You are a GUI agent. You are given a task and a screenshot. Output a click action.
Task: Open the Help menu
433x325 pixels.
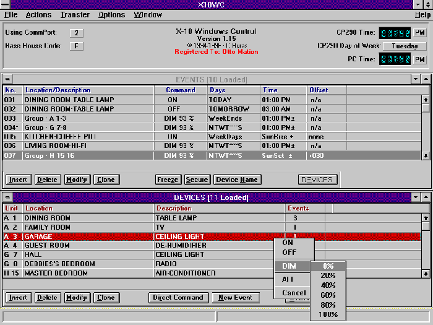[x=422, y=15]
